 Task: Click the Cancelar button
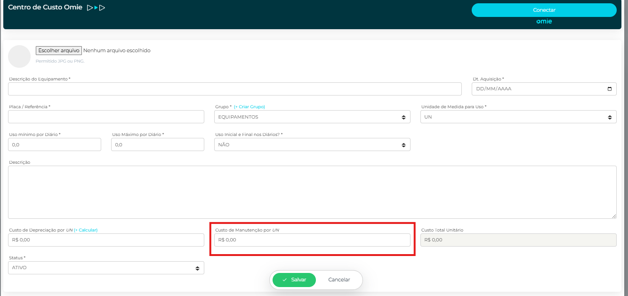pyautogui.click(x=339, y=280)
